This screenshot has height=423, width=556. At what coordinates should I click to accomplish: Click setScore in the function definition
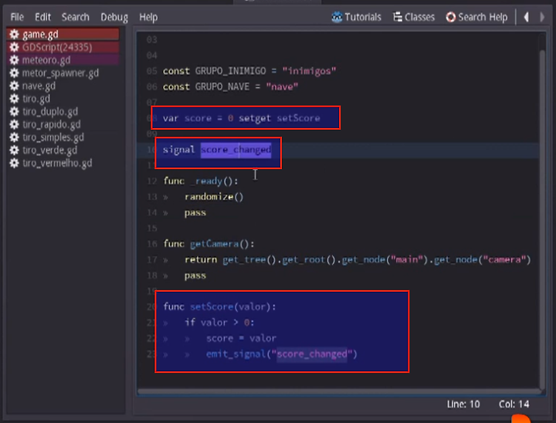pos(212,306)
